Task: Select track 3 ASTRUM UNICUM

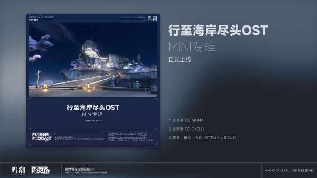Action: (203, 138)
